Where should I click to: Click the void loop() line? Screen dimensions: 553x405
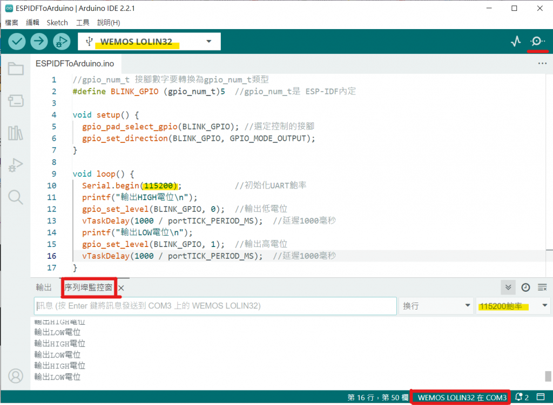click(103, 174)
